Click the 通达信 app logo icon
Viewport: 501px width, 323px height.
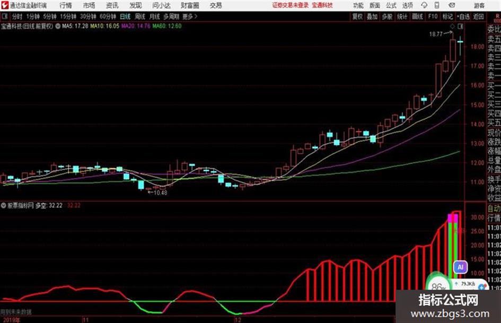(5, 5)
